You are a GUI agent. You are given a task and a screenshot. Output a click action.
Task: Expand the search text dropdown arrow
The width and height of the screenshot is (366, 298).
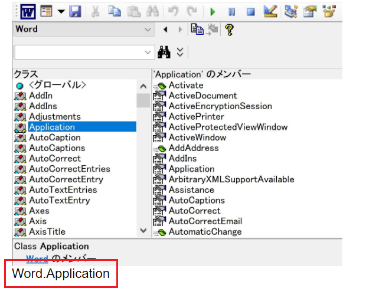coord(148,53)
